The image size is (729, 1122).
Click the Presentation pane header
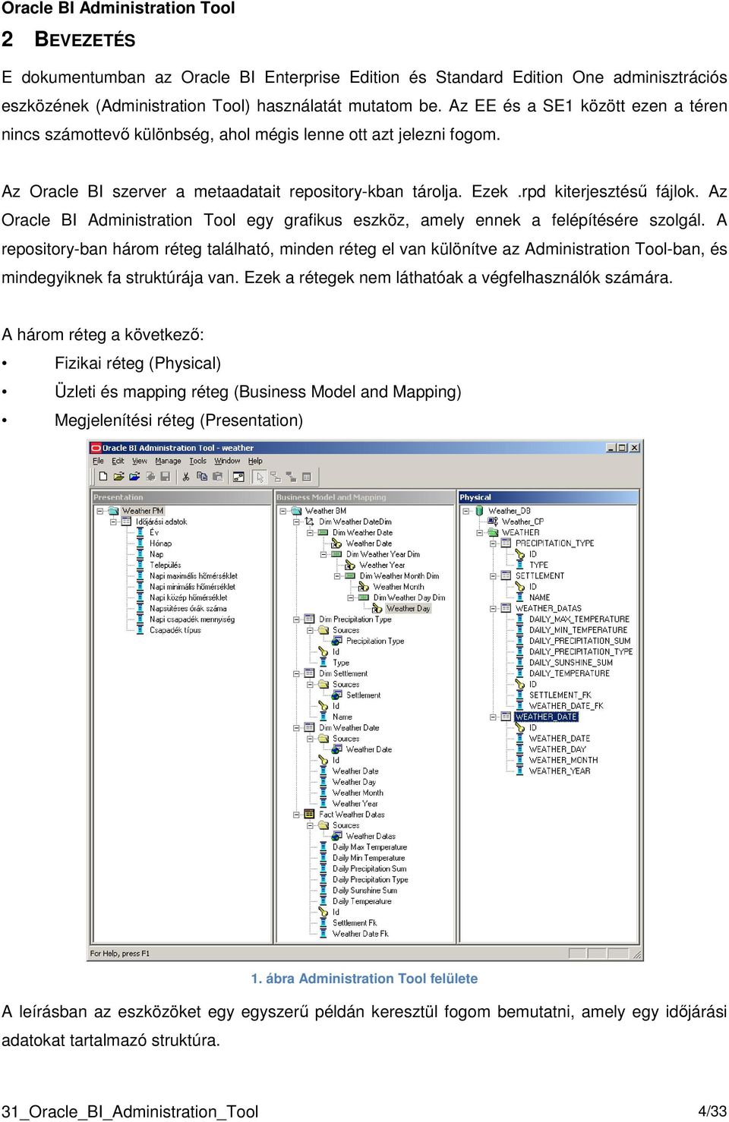click(x=181, y=497)
